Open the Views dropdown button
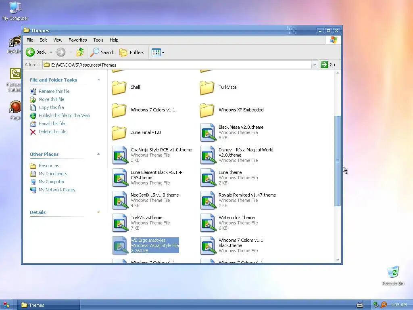 (x=158, y=52)
